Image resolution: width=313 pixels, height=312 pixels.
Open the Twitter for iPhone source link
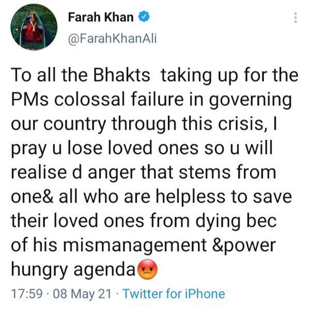175,294
